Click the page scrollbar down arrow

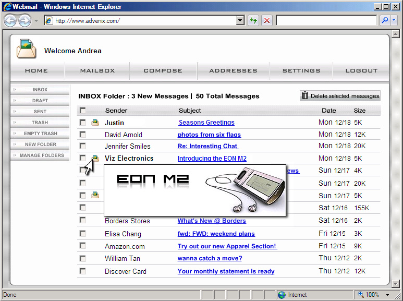coord(396,283)
